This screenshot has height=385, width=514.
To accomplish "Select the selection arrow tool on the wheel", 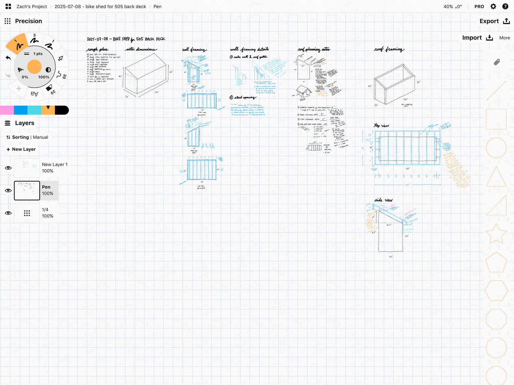I will click(x=61, y=58).
